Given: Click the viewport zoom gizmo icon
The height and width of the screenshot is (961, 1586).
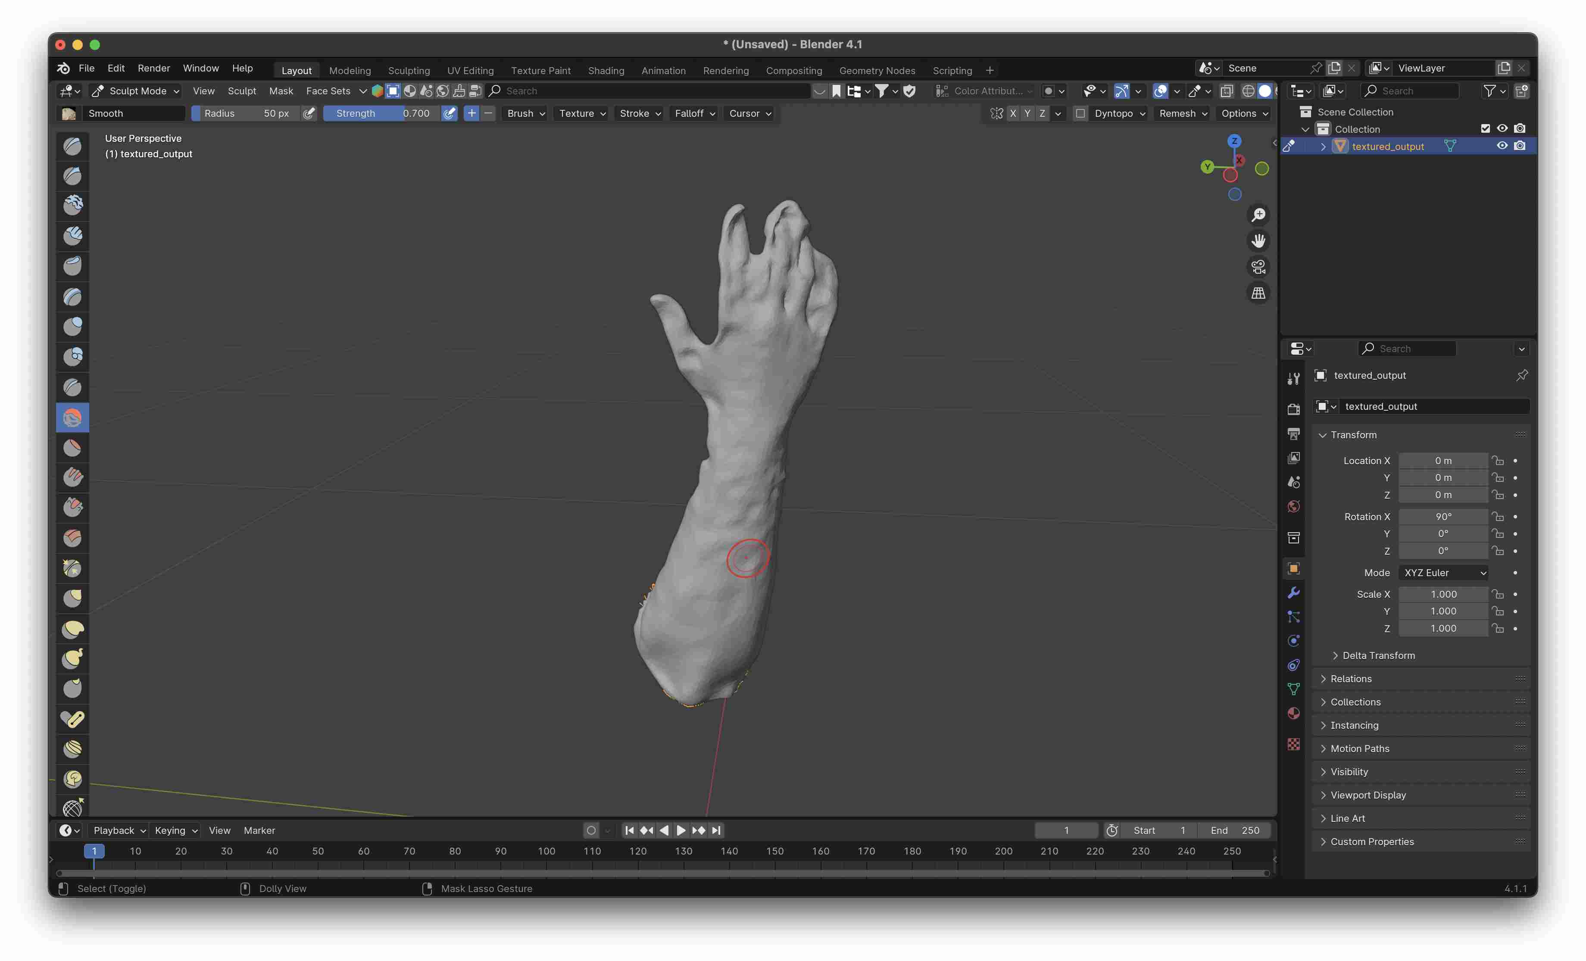Looking at the screenshot, I should tap(1258, 214).
